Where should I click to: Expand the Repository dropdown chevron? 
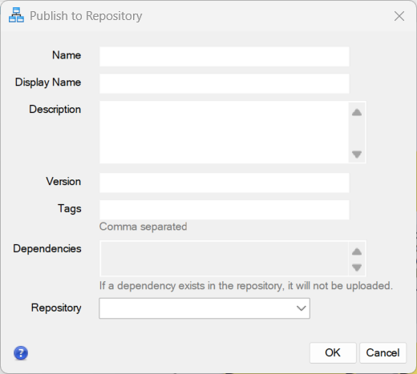click(x=301, y=308)
